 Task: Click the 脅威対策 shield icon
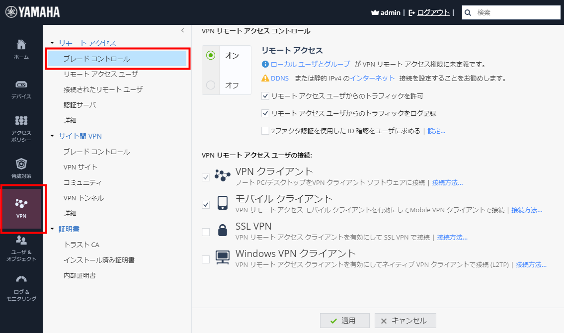[21, 166]
